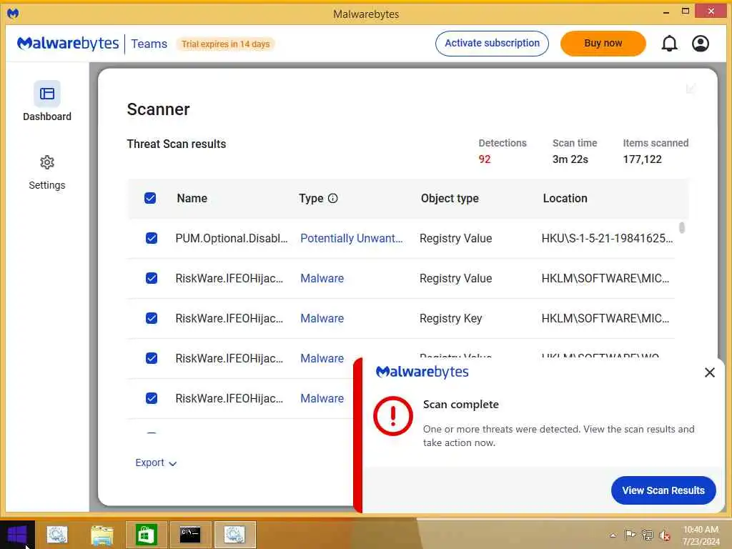This screenshot has width=732, height=549.
Task: Click the Trial expires in 14 days badge
Action: point(225,44)
